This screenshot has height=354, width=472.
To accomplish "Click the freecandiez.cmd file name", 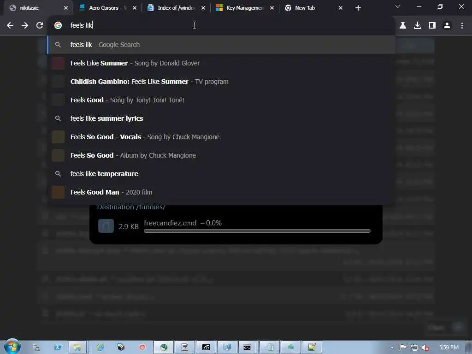I will point(170,223).
